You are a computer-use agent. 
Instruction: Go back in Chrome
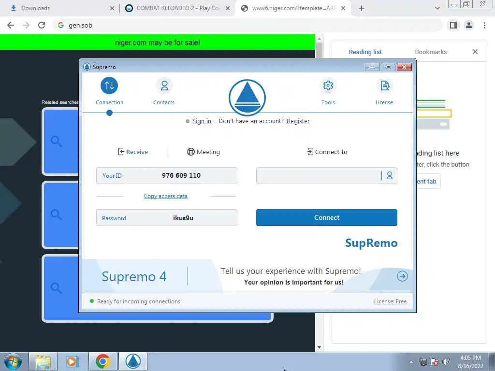[11, 25]
